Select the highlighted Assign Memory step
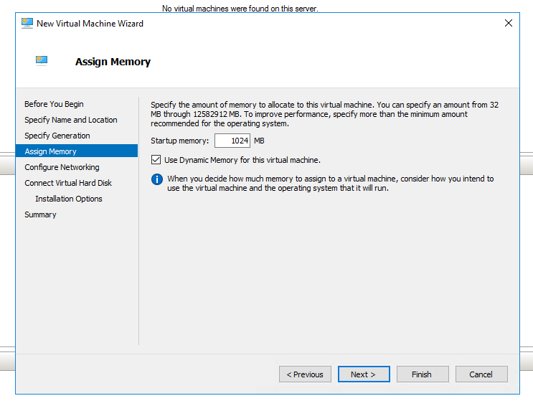The width and height of the screenshot is (533, 406). [x=50, y=151]
